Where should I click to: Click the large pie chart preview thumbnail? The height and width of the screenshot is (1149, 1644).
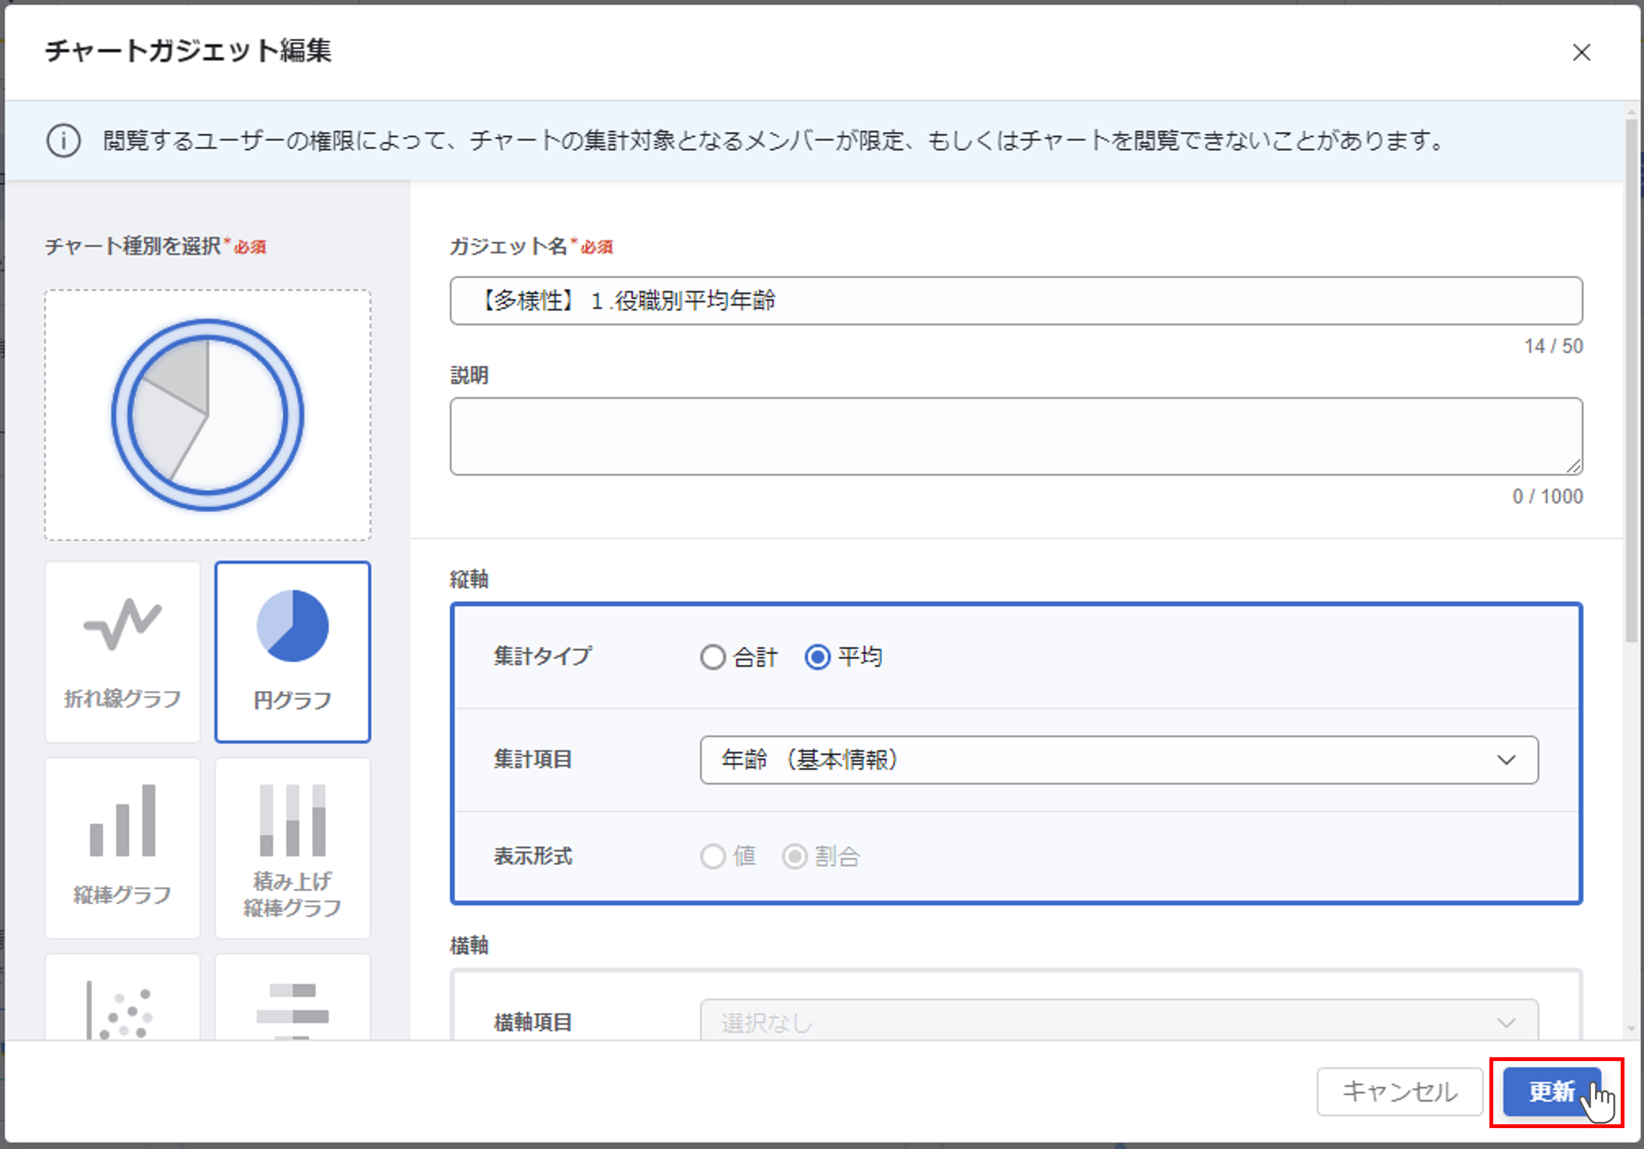208,415
